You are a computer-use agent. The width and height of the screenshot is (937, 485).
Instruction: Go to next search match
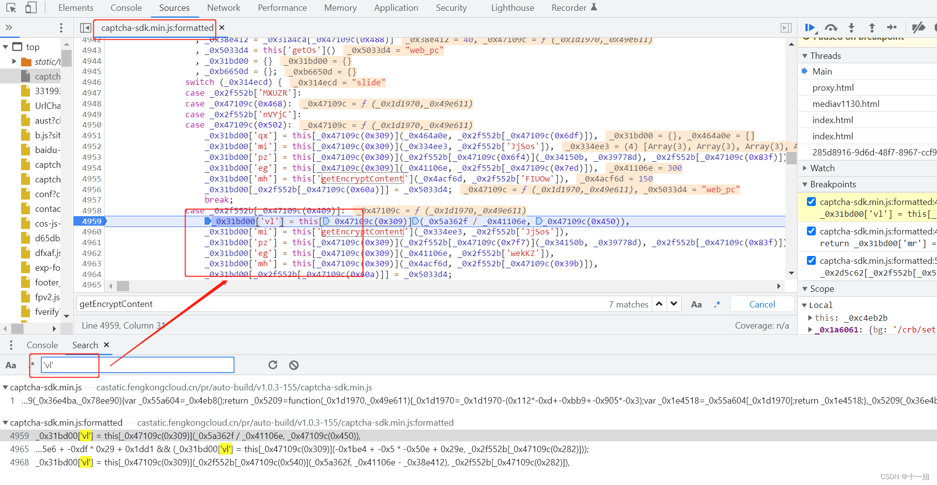coord(674,304)
